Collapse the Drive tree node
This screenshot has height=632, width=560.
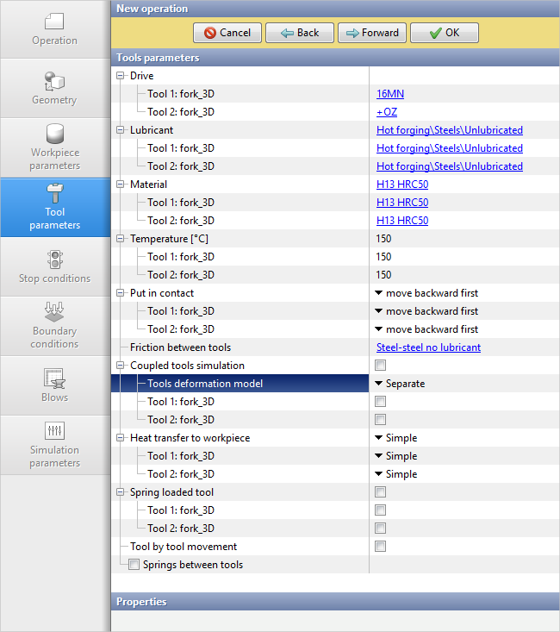coord(121,76)
